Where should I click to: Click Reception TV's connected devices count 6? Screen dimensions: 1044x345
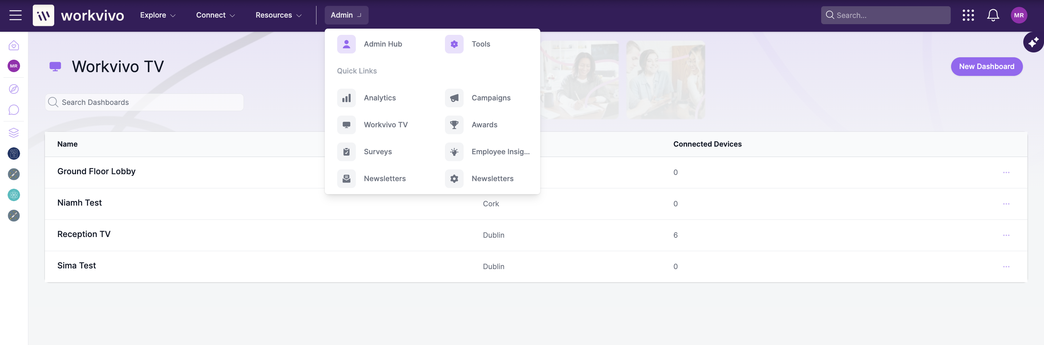675,235
